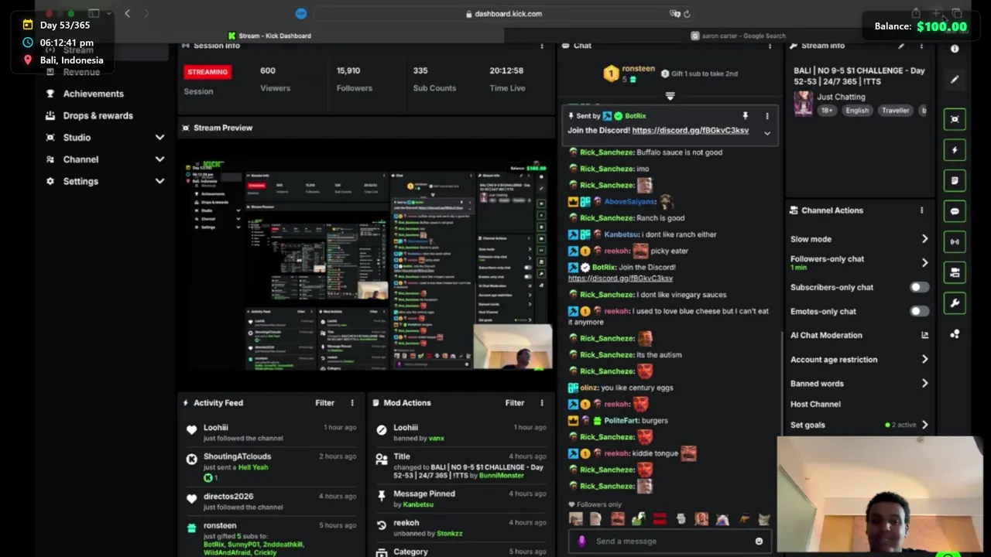Click the 18+ stream tag
Image resolution: width=991 pixels, height=557 pixels.
coord(827,111)
